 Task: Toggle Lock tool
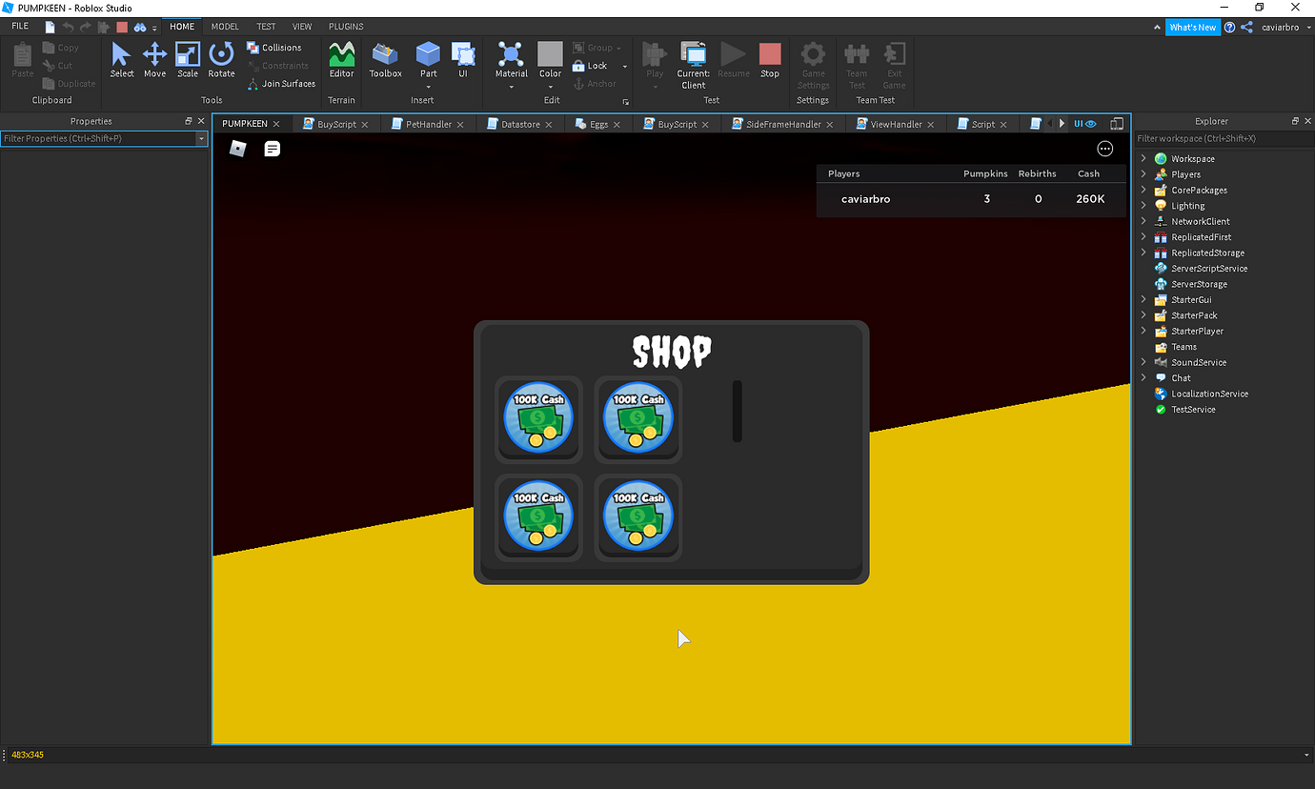(x=590, y=66)
